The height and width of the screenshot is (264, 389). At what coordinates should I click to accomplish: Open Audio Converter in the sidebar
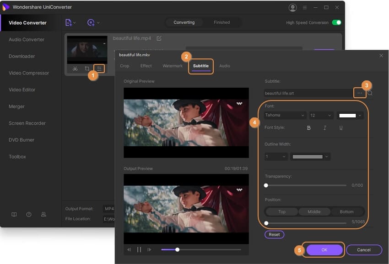click(x=26, y=39)
